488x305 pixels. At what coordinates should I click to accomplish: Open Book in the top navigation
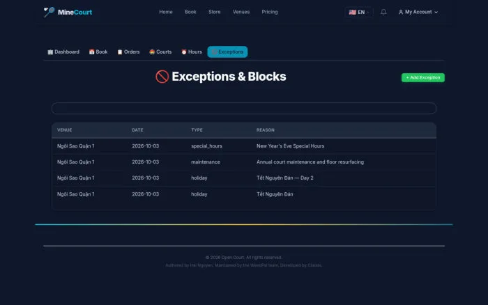tap(190, 12)
